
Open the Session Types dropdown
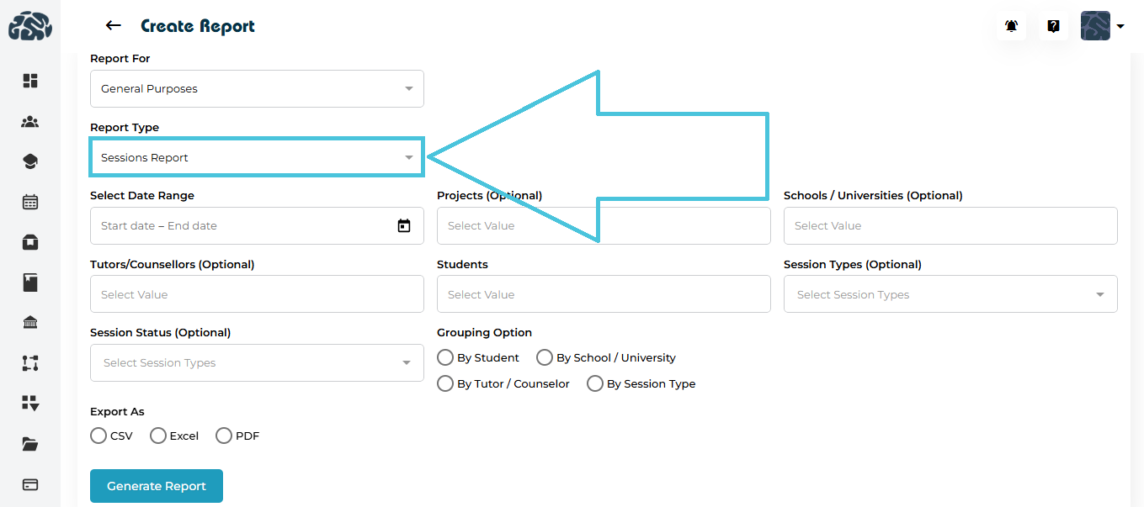pyautogui.click(x=950, y=294)
